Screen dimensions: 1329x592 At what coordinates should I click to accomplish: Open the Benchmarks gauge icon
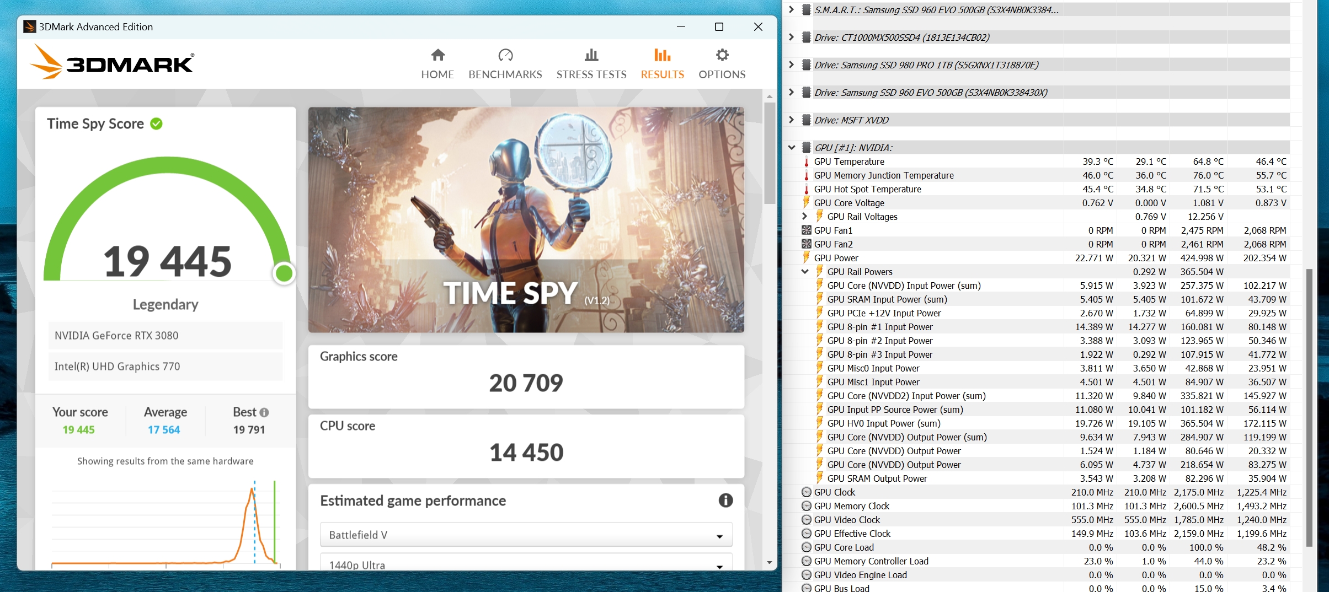pyautogui.click(x=505, y=55)
